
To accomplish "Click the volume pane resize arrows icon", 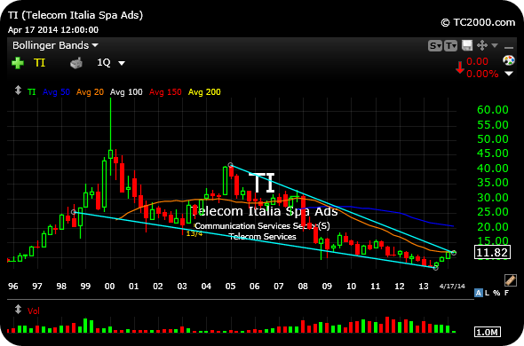I will (18, 310).
